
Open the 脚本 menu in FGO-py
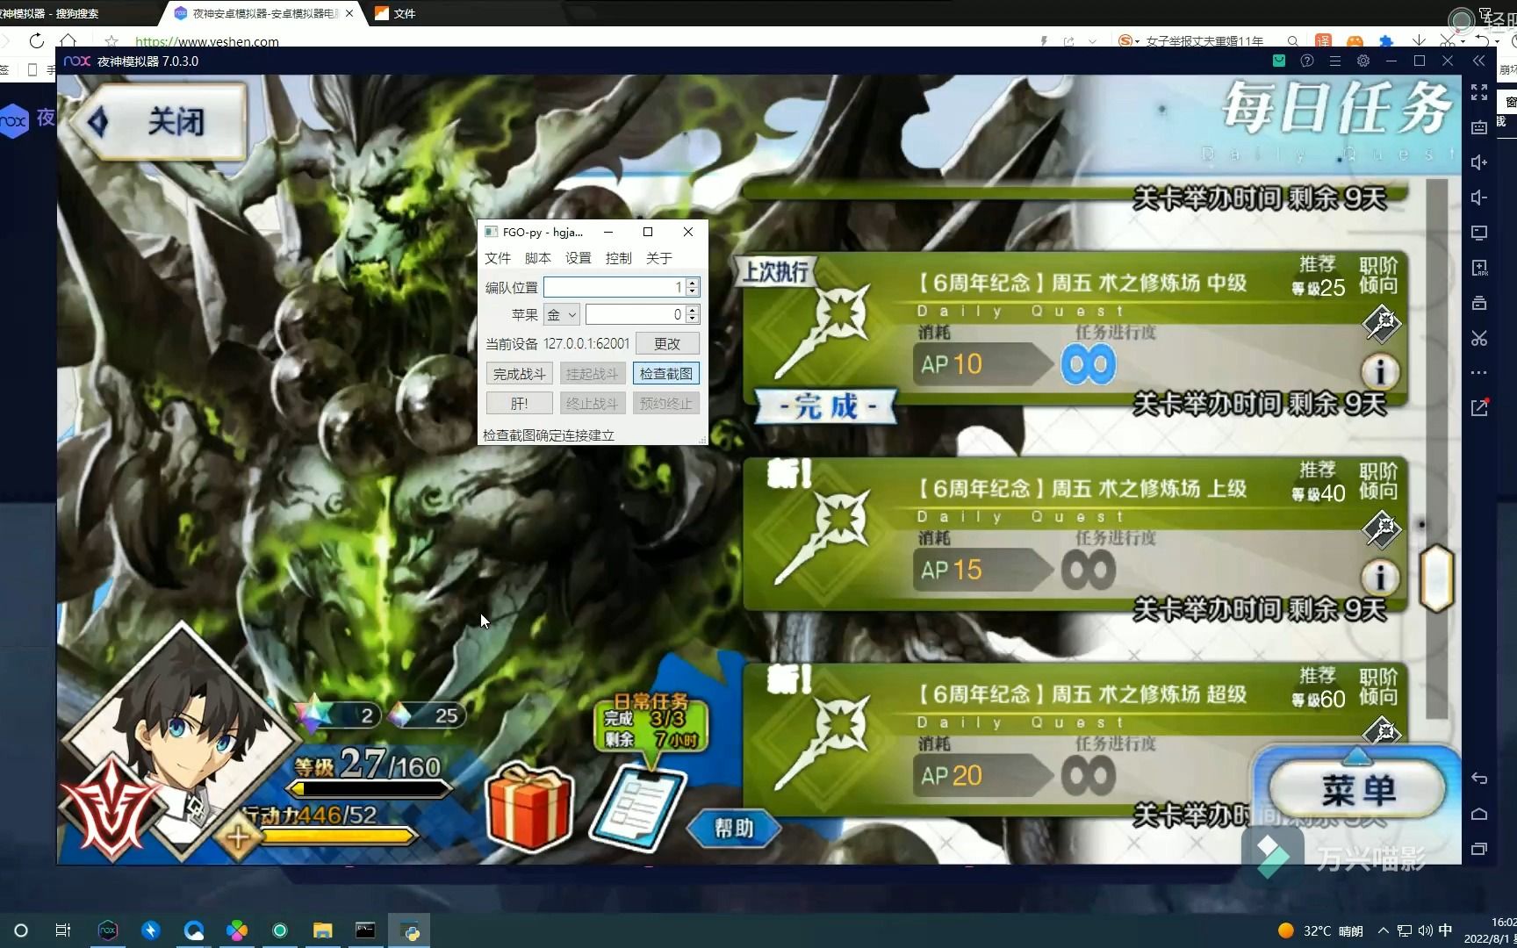538,258
